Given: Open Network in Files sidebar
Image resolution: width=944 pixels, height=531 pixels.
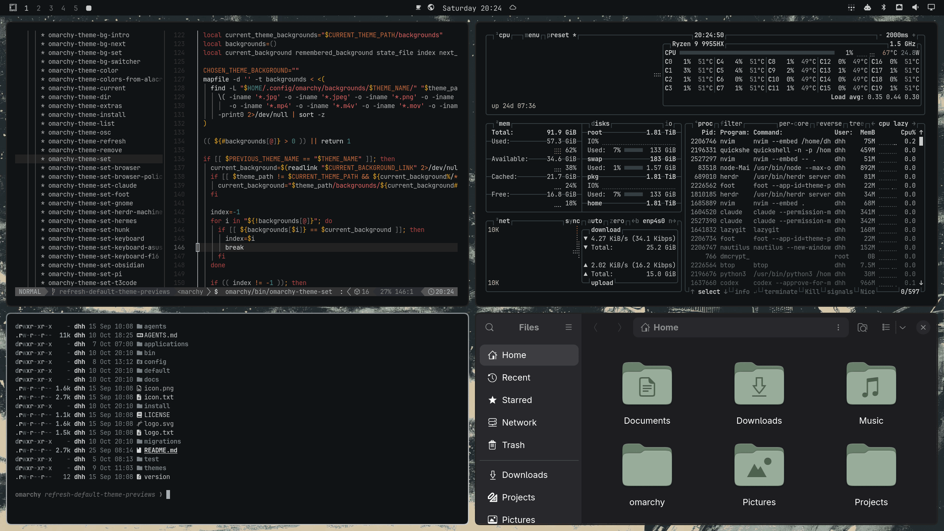Looking at the screenshot, I should [x=529, y=423].
